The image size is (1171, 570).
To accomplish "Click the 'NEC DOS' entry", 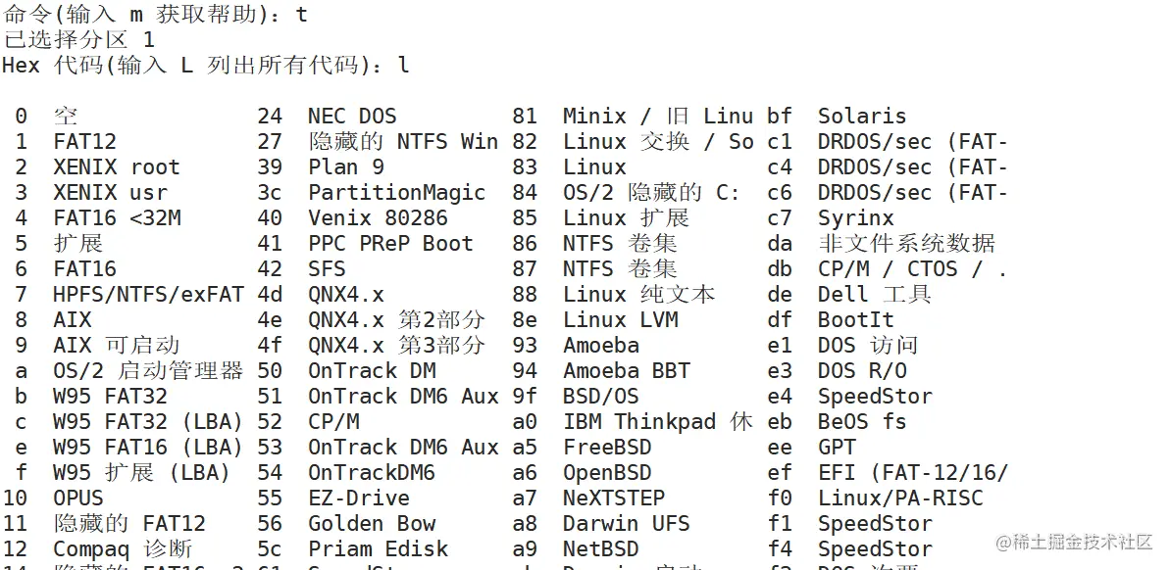I will tap(352, 117).
